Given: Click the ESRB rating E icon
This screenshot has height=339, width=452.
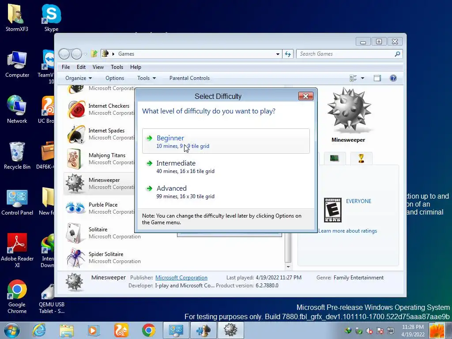Looking at the screenshot, I should pos(333,210).
